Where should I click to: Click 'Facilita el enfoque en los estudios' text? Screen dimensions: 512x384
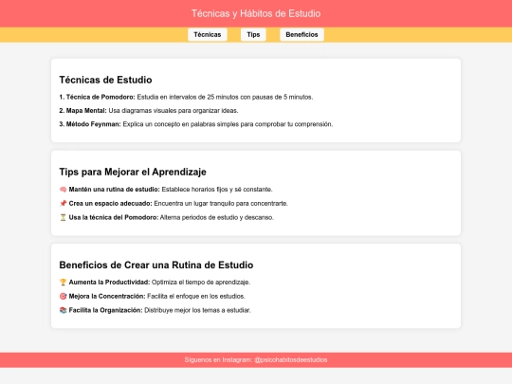point(196,296)
